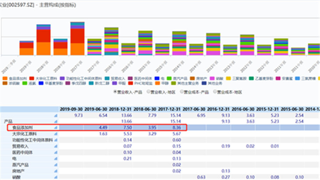This screenshot has height=180, width=320.
Task: Select 2019-09-30 column header
Action: coord(71,109)
